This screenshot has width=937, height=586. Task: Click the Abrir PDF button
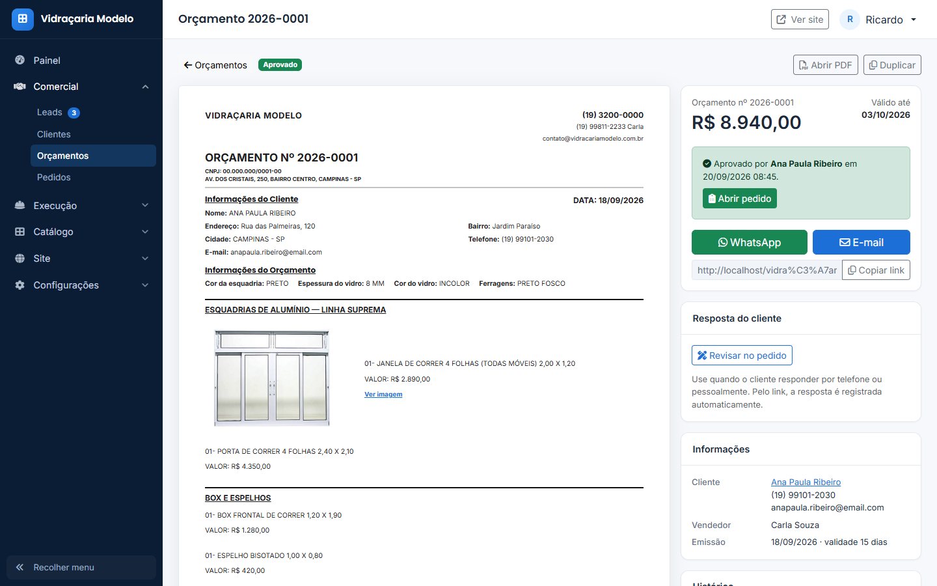(x=826, y=65)
